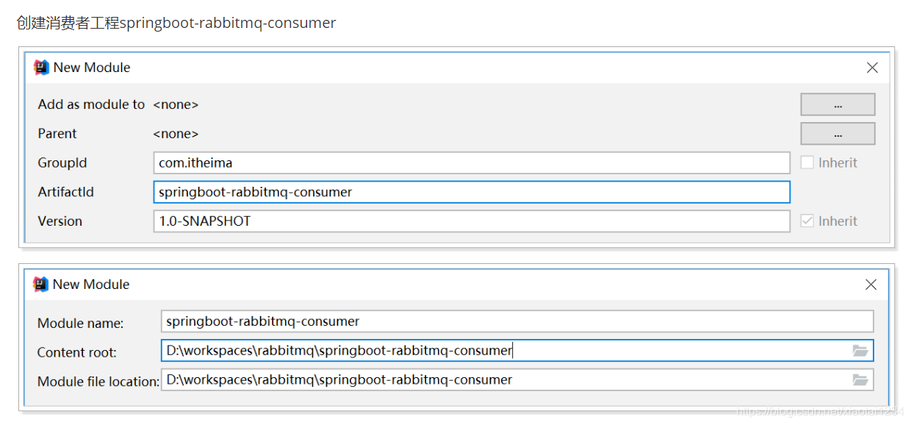The height and width of the screenshot is (425, 911).
Task: Click the Parent none value label
Action: [x=176, y=134]
